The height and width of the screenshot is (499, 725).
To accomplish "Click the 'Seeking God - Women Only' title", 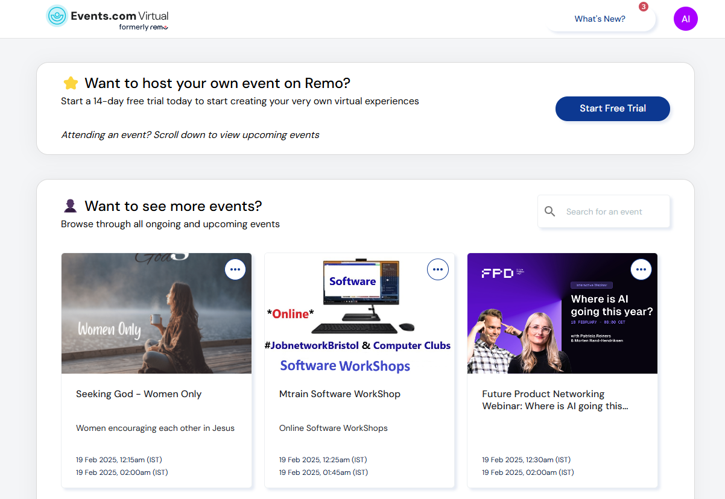I will click(x=139, y=394).
